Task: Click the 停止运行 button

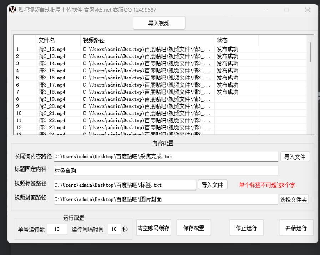Action: pyautogui.click(x=246, y=228)
